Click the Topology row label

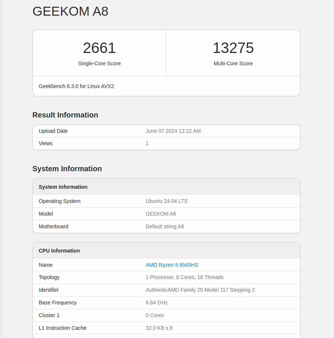click(49, 277)
